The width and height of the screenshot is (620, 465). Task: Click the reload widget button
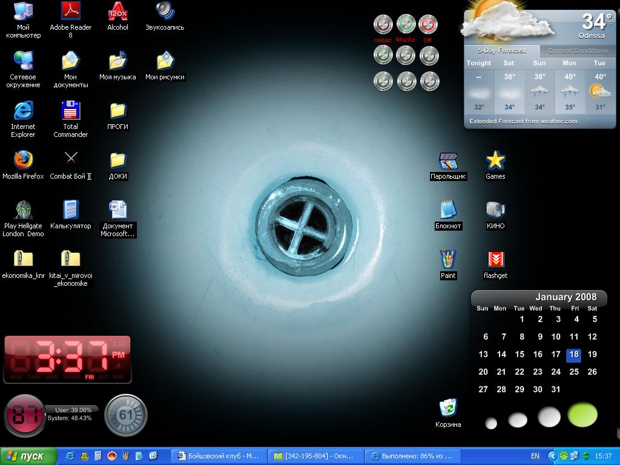[383, 24]
